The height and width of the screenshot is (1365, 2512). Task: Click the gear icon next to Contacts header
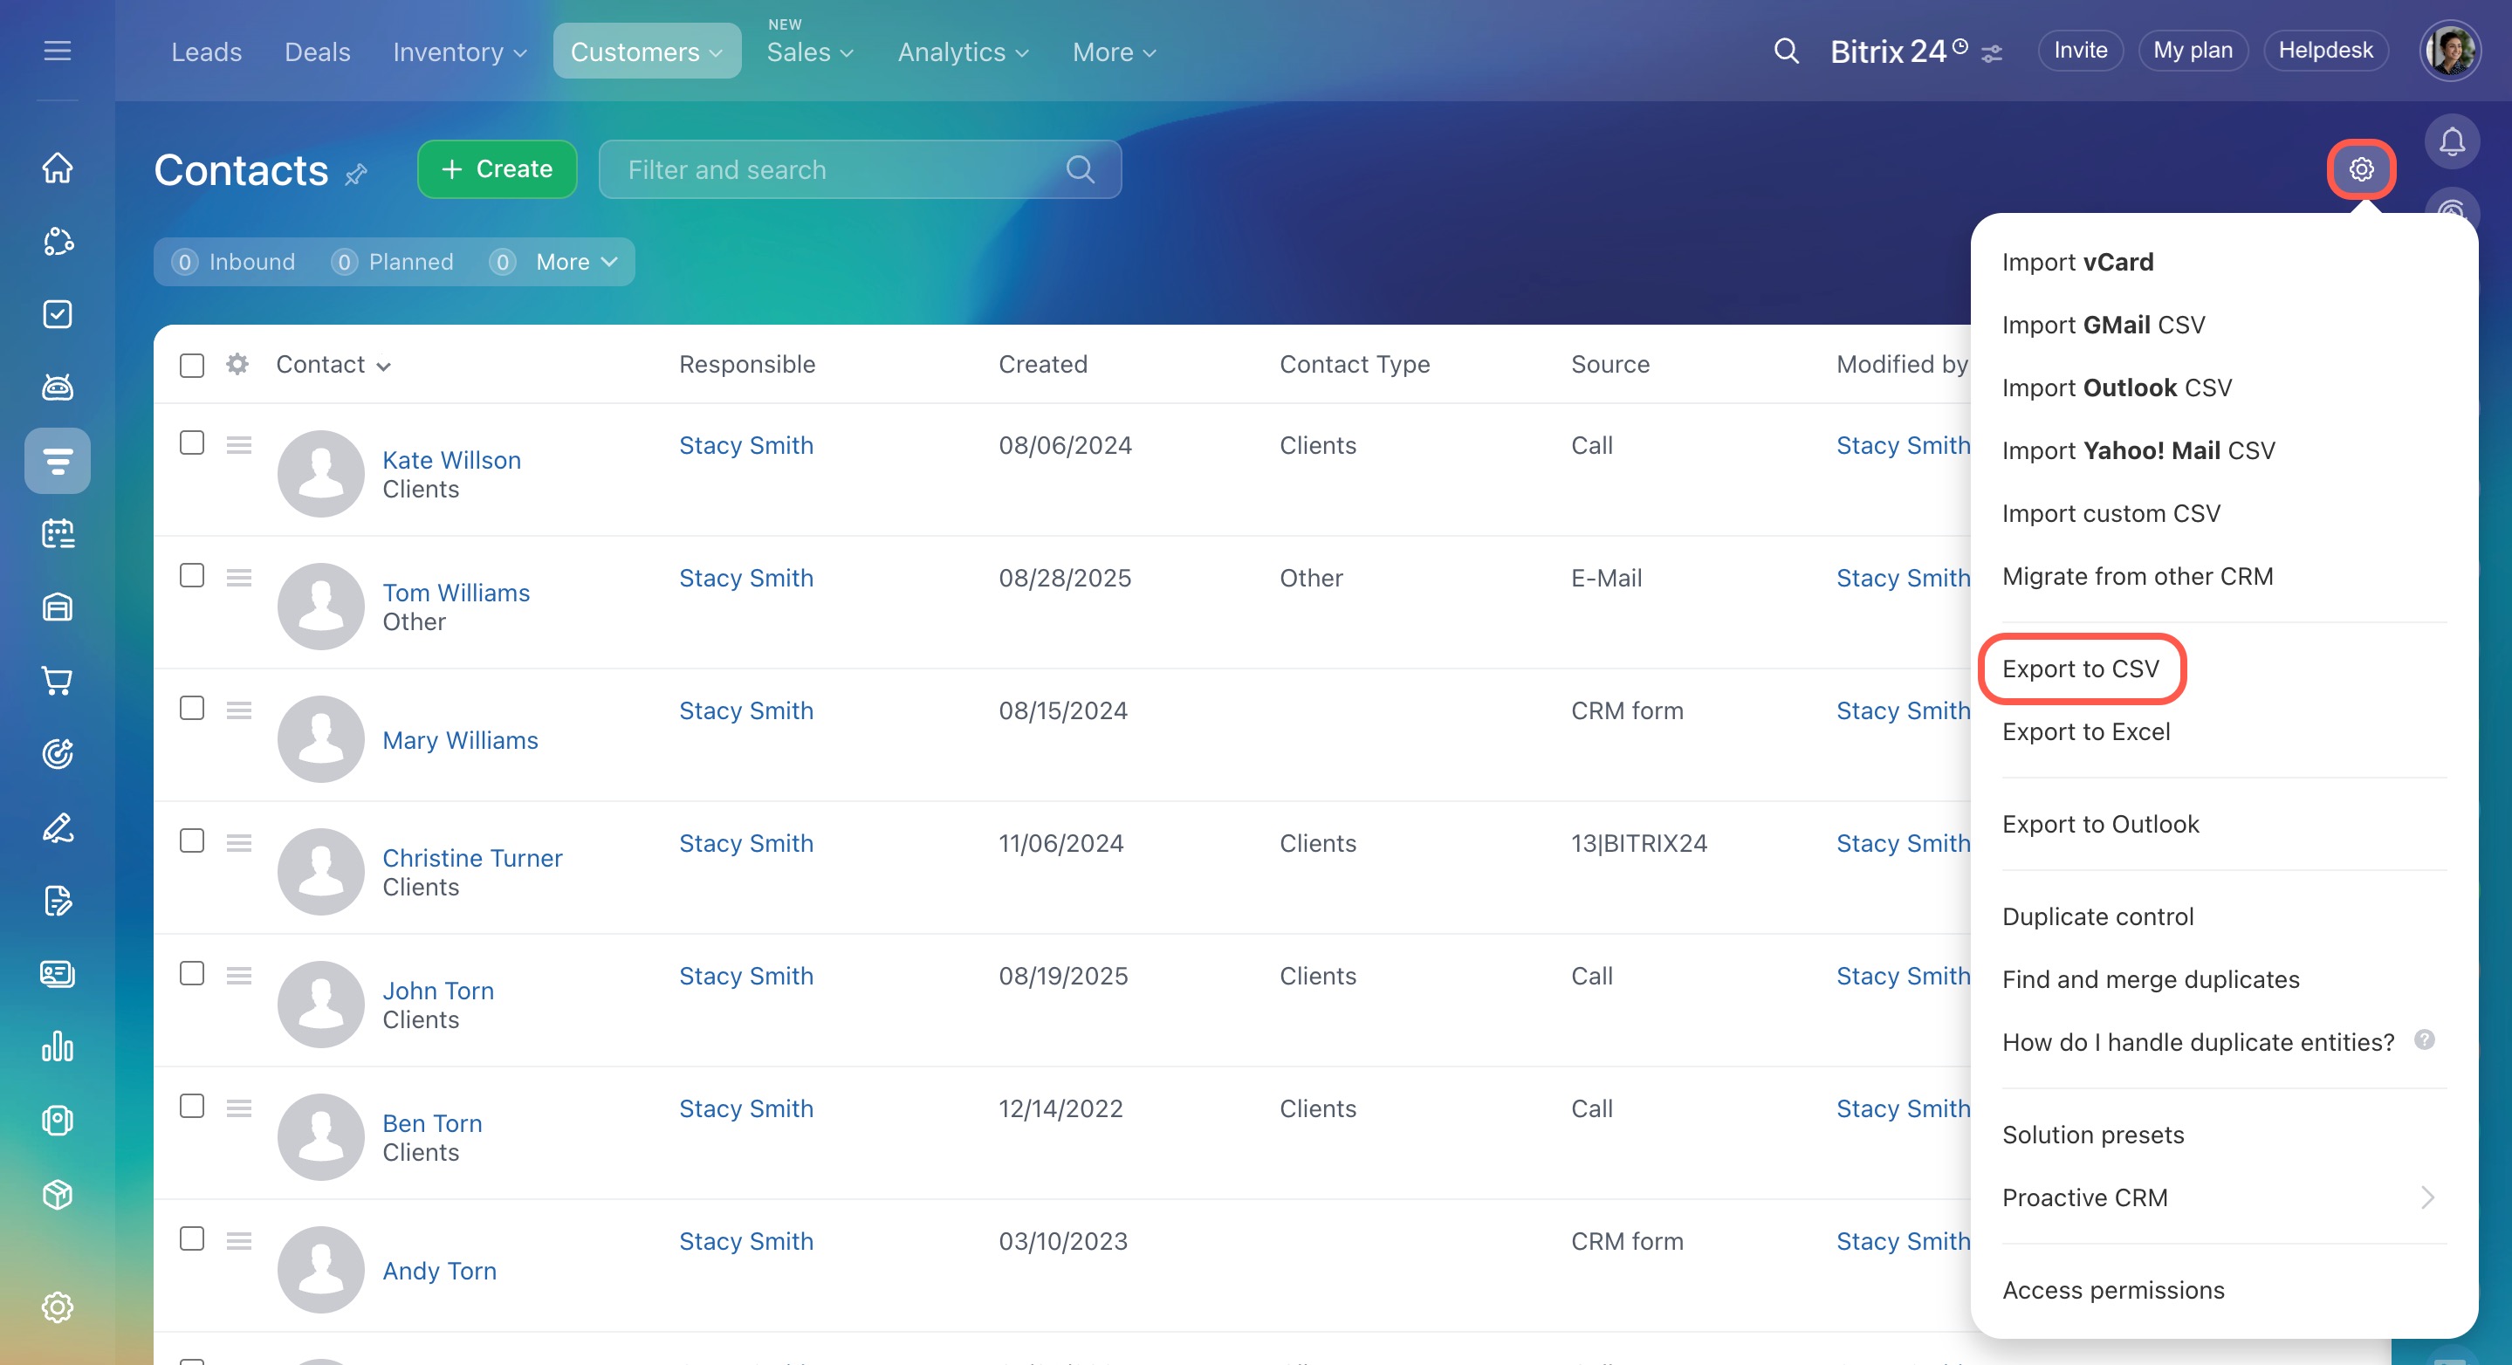2361,169
